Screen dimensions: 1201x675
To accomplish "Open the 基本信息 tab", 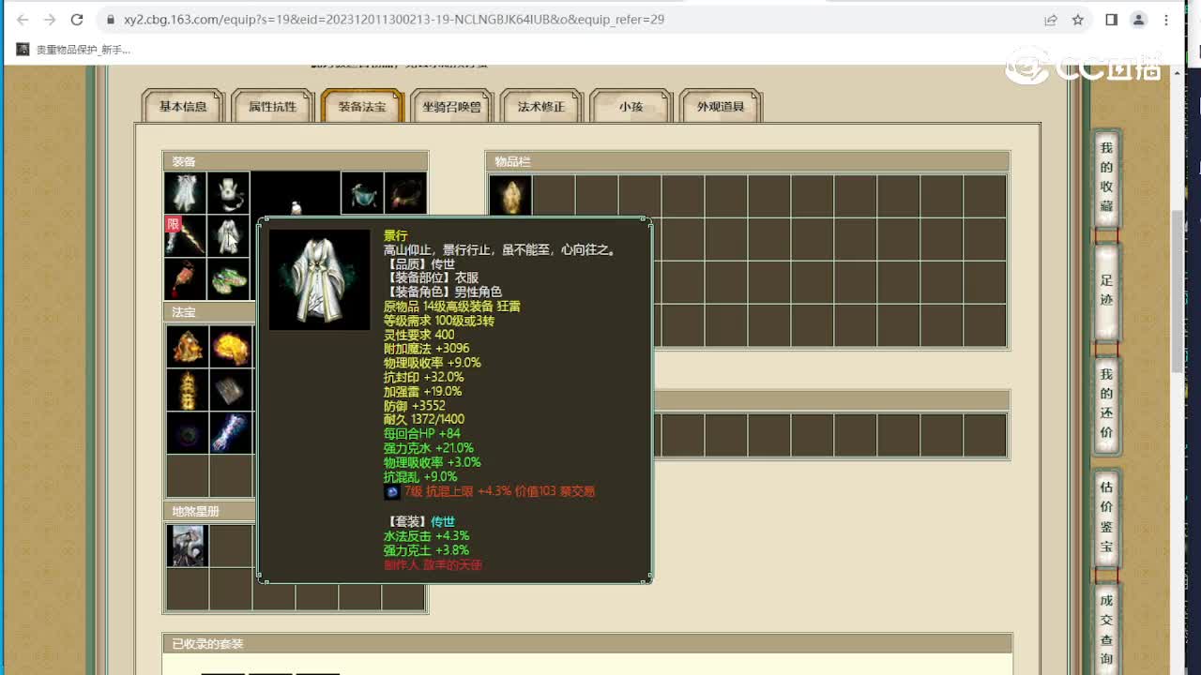I will 183,106.
